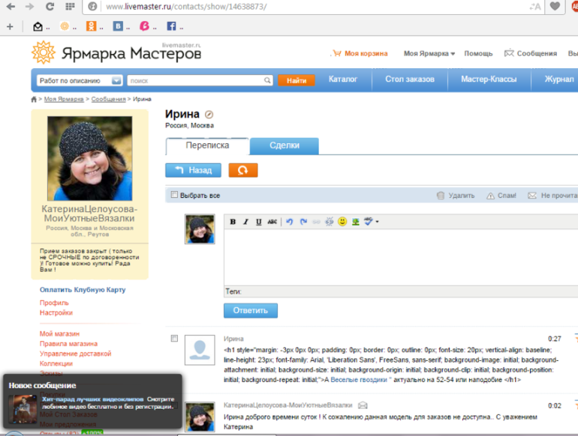
Task: Focus the поиск search field
Action: pos(200,81)
